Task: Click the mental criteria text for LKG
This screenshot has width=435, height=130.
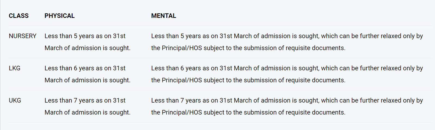Action: click(287, 74)
